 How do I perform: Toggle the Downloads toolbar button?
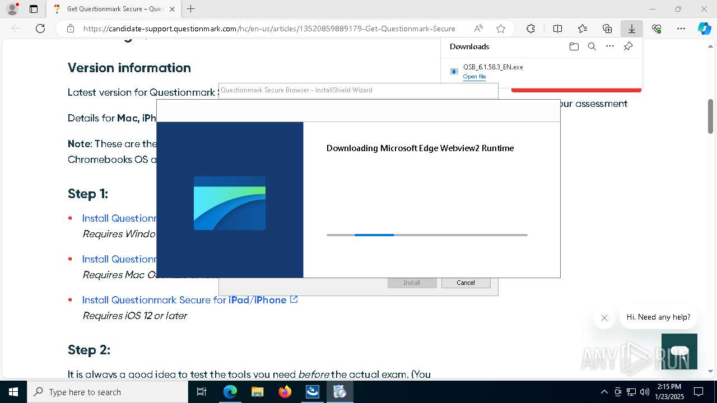tap(632, 29)
